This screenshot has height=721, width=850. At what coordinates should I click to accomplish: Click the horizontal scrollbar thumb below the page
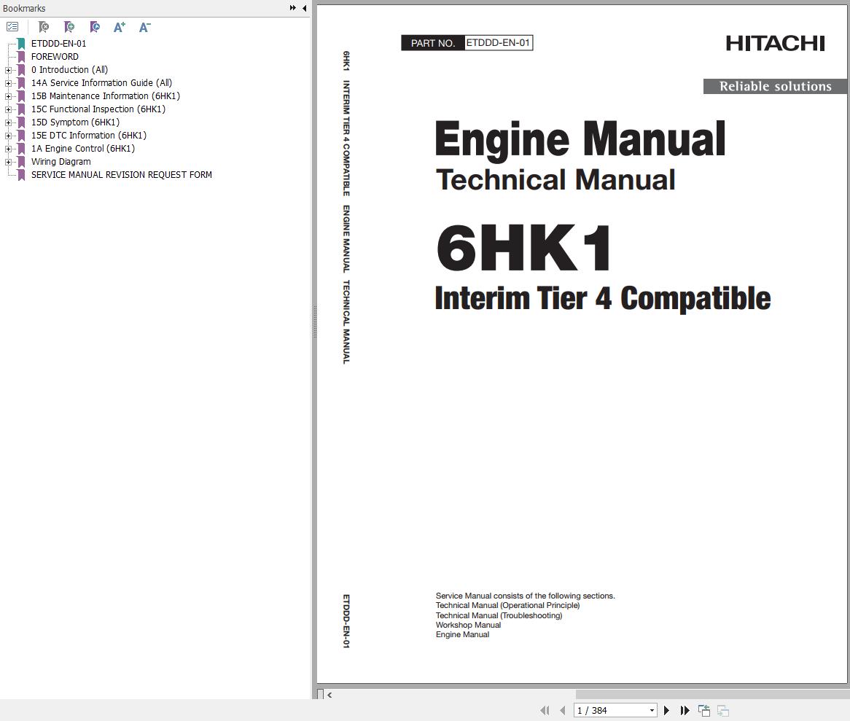tap(712, 695)
